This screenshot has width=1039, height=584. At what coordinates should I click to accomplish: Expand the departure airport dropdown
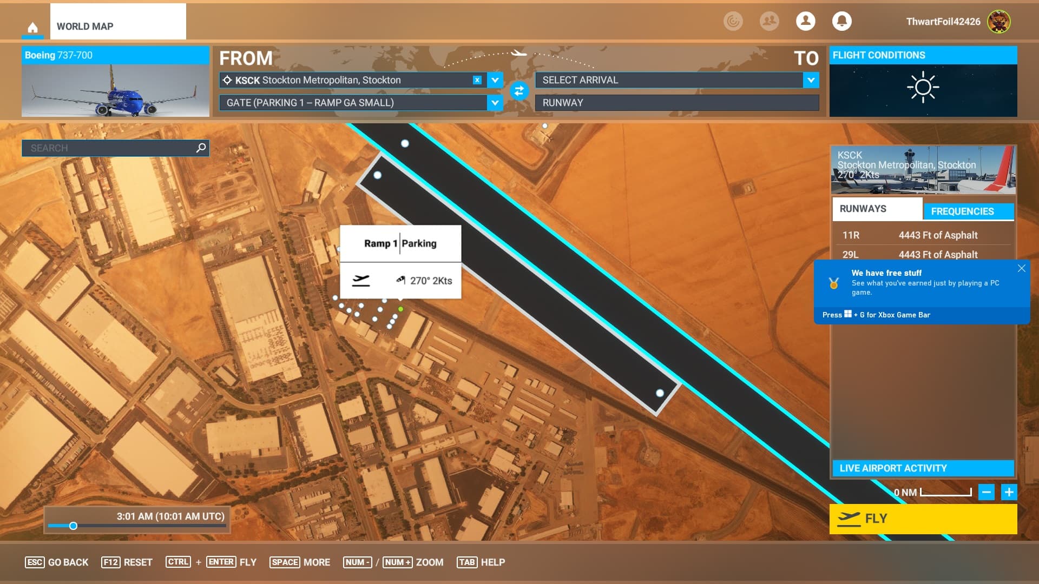(x=495, y=80)
